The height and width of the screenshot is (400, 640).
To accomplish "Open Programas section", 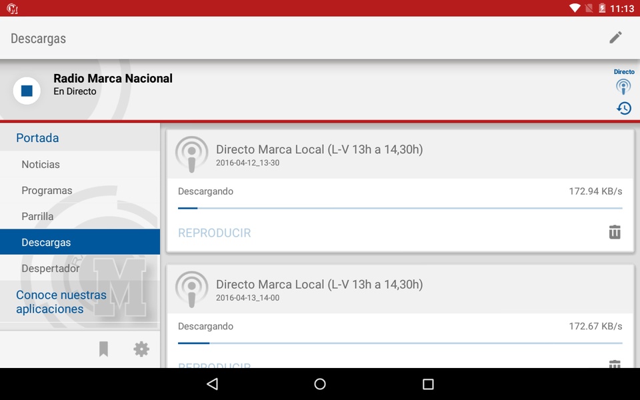I will click(x=80, y=190).
